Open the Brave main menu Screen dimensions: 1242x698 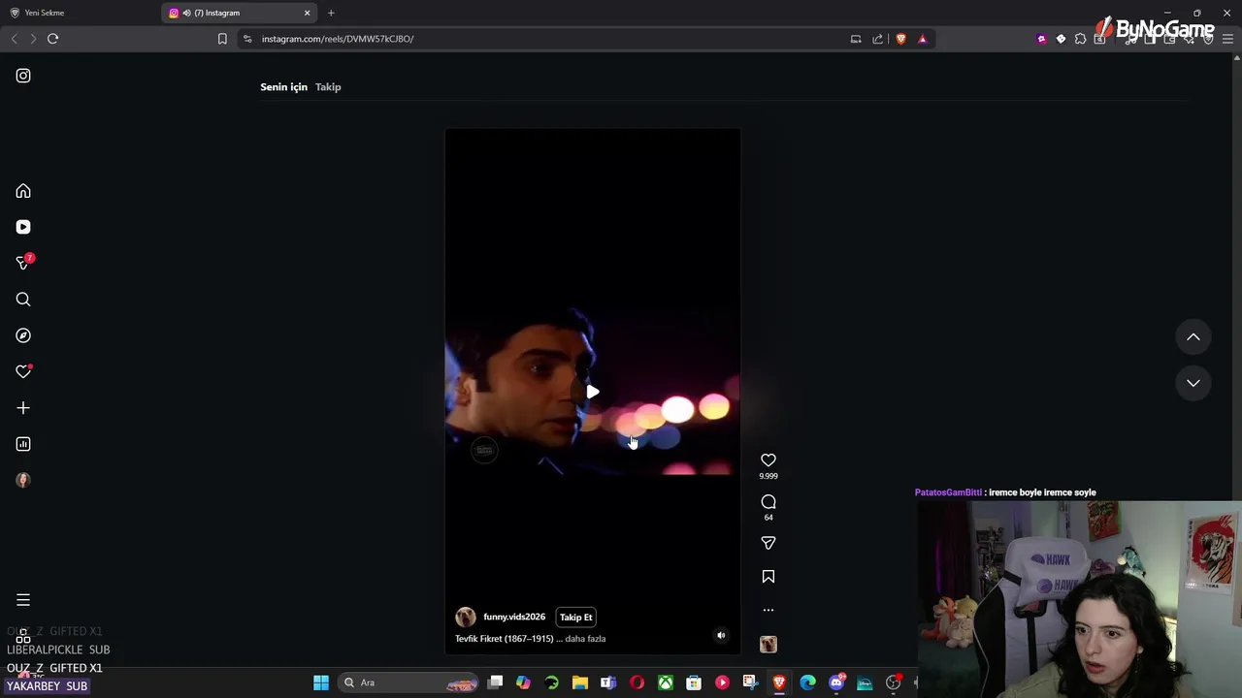click(1227, 39)
